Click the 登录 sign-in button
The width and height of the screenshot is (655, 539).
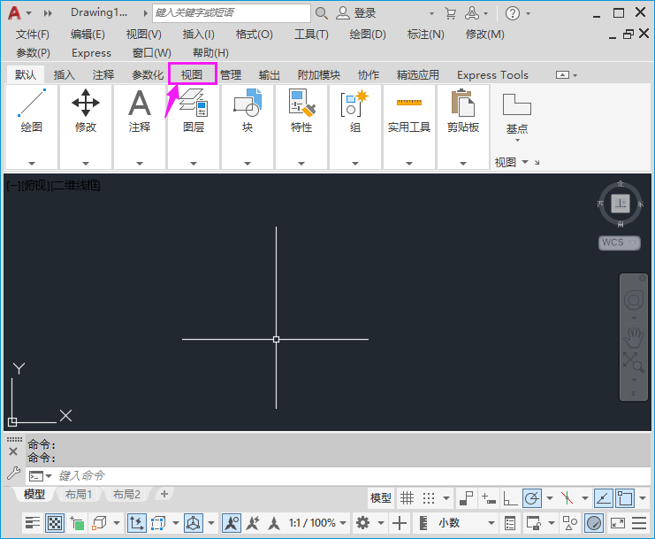tap(357, 13)
